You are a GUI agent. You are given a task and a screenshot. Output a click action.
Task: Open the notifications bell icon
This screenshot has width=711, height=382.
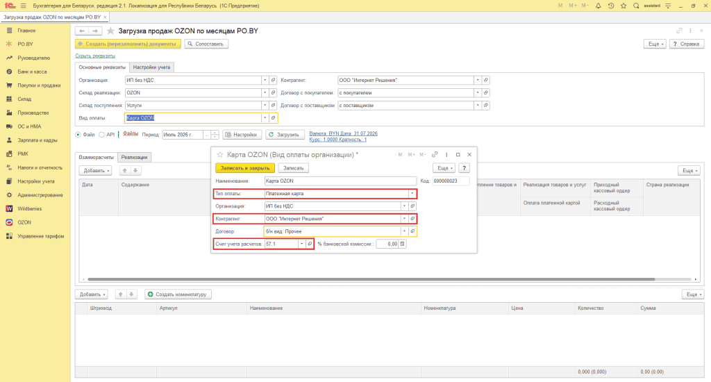point(598,6)
